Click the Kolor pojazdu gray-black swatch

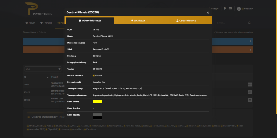[98, 116]
